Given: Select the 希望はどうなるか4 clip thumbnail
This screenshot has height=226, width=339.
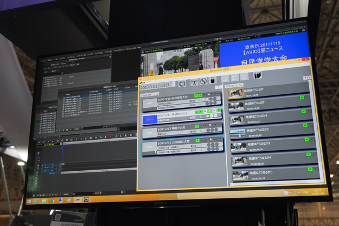Looking at the screenshot, I should 239,161.
